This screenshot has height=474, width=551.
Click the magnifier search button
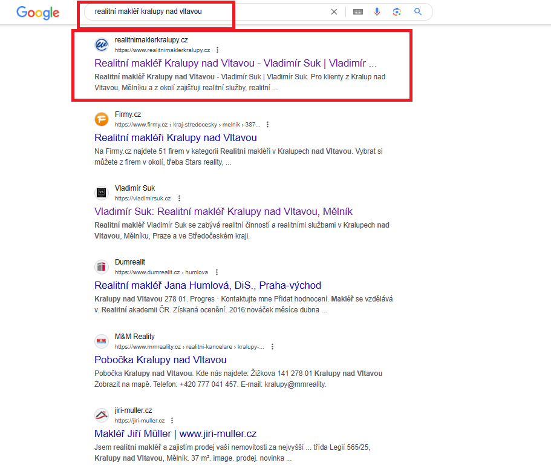(x=418, y=12)
